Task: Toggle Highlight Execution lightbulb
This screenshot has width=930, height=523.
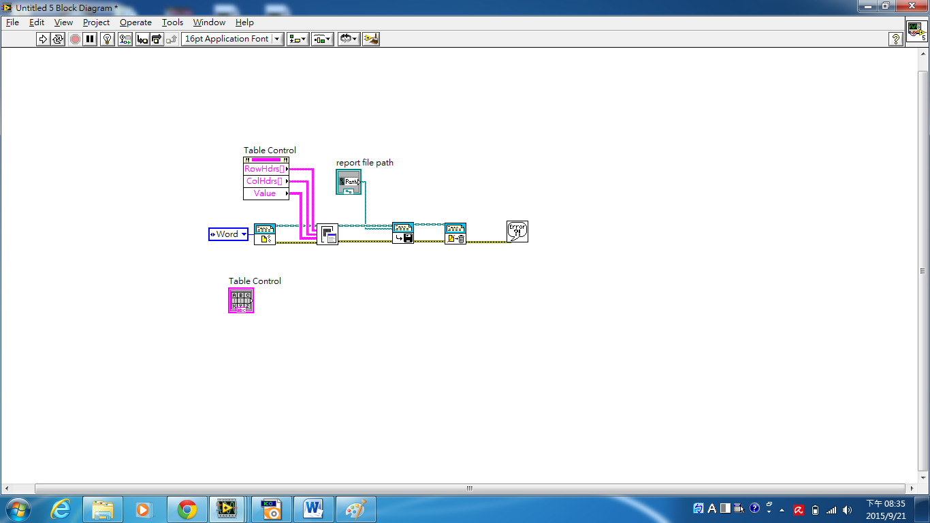Action: pyautogui.click(x=107, y=39)
